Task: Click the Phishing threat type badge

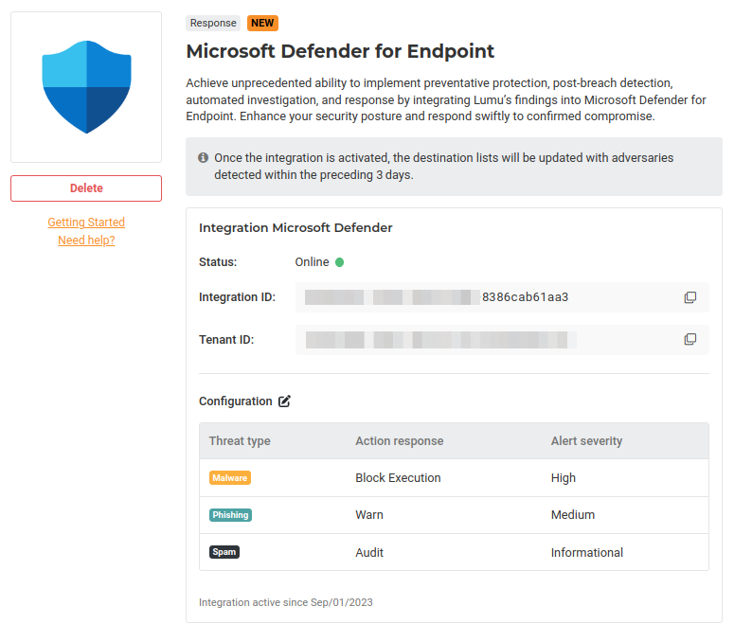Action: [x=230, y=515]
